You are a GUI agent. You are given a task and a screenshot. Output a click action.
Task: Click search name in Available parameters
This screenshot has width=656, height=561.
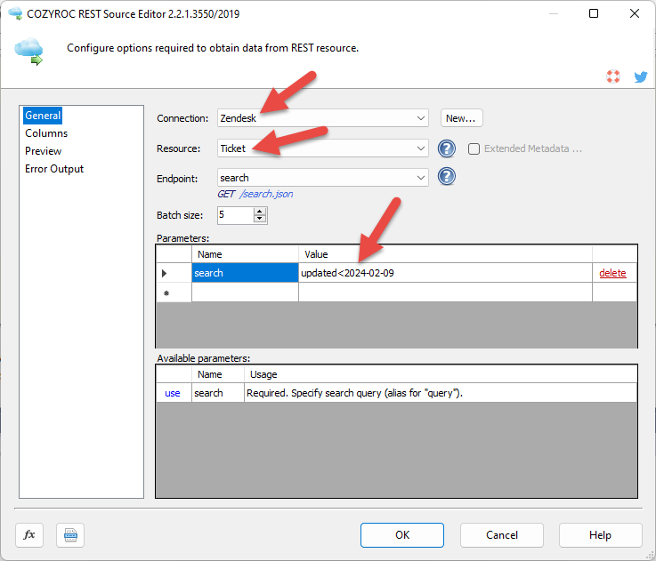point(218,393)
